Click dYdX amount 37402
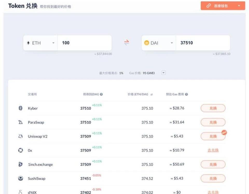The image size is (249, 194). [86, 192]
